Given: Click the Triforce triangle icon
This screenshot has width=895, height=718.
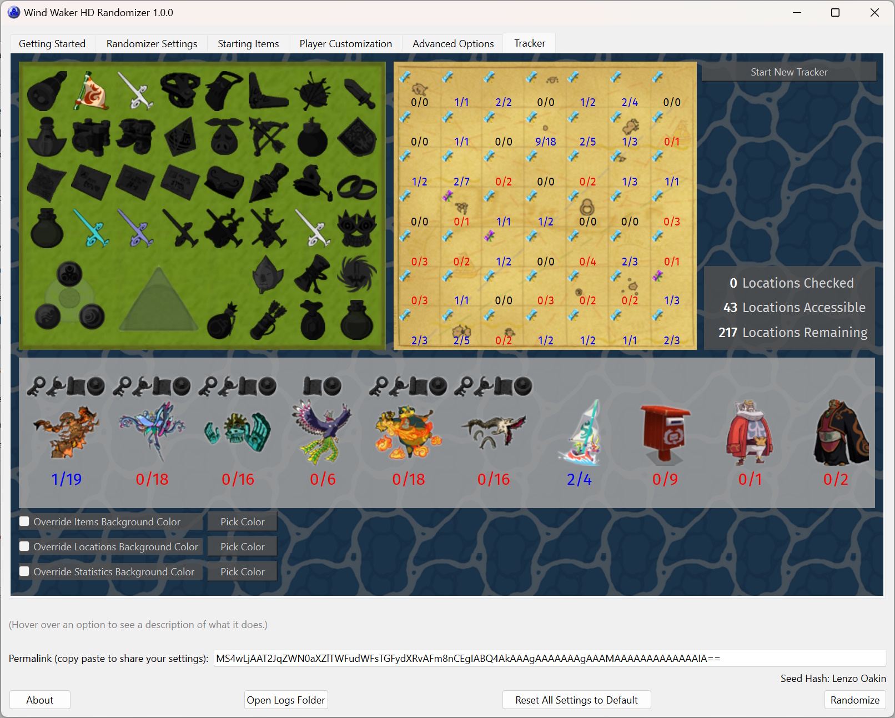Looking at the screenshot, I should [x=159, y=300].
